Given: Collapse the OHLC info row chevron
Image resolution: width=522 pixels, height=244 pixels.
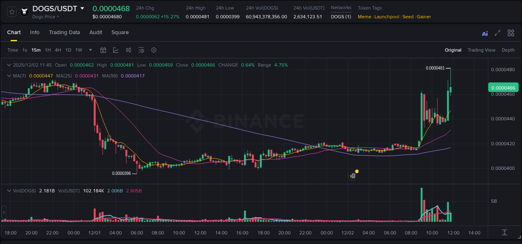Looking at the screenshot, I should click(x=9, y=65).
